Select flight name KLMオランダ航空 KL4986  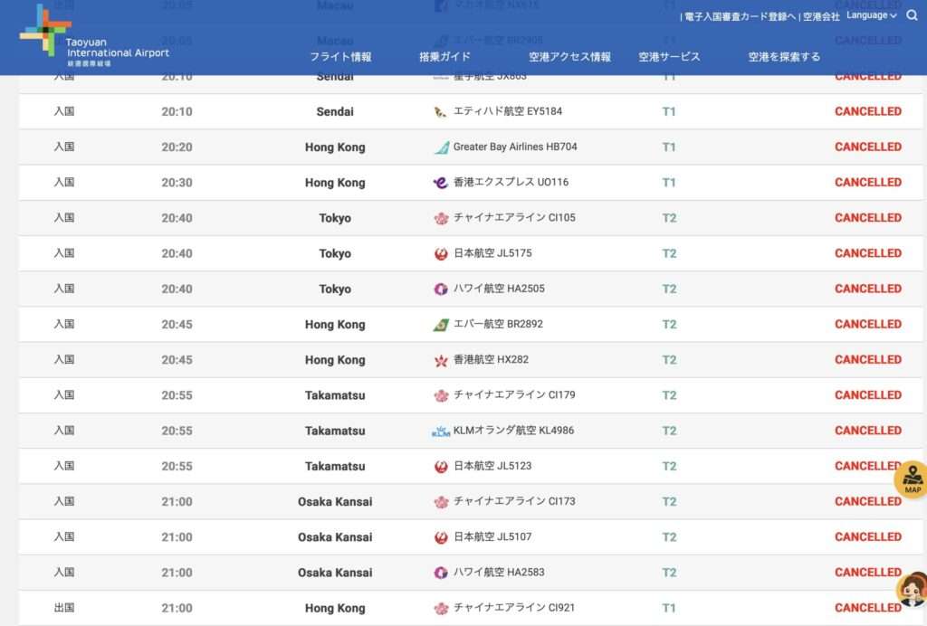514,430
